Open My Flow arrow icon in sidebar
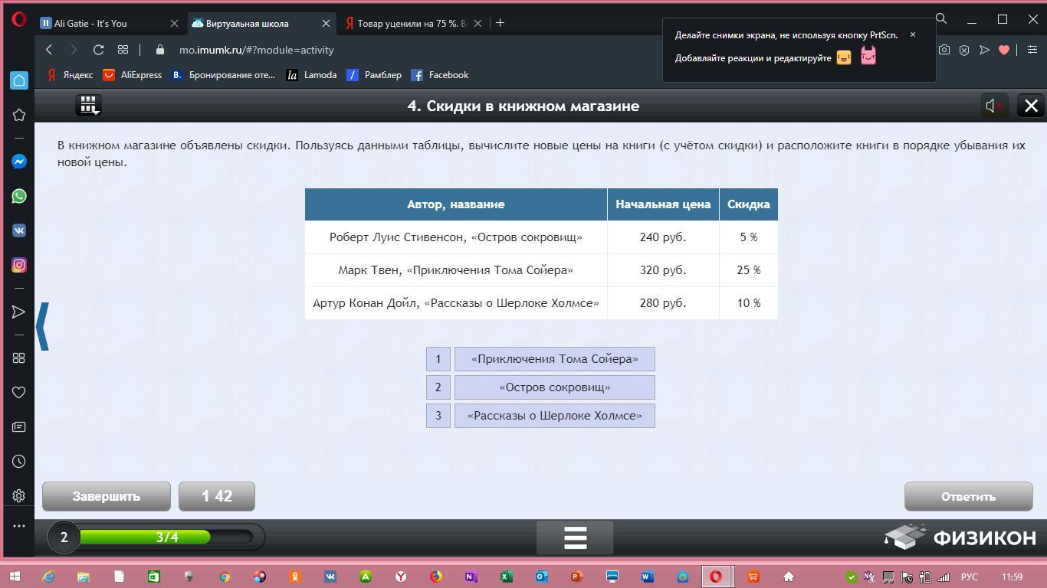Image resolution: width=1047 pixels, height=588 pixels. click(19, 312)
